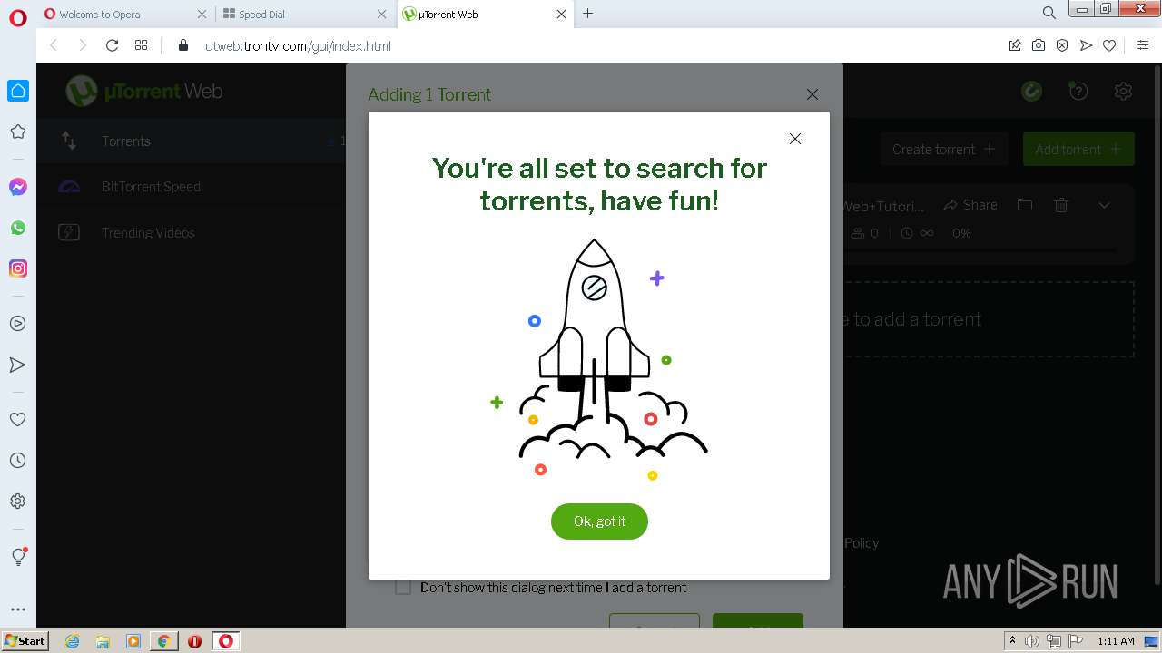
Task: Close the all-set popup with X
Action: [795, 139]
